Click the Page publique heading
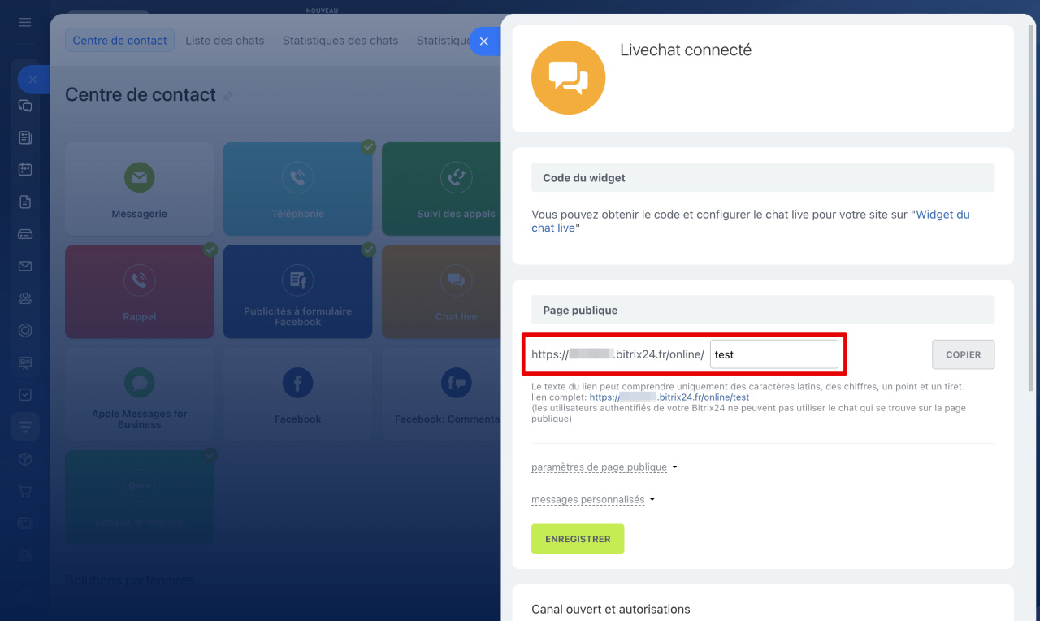The image size is (1040, 621). 580,310
